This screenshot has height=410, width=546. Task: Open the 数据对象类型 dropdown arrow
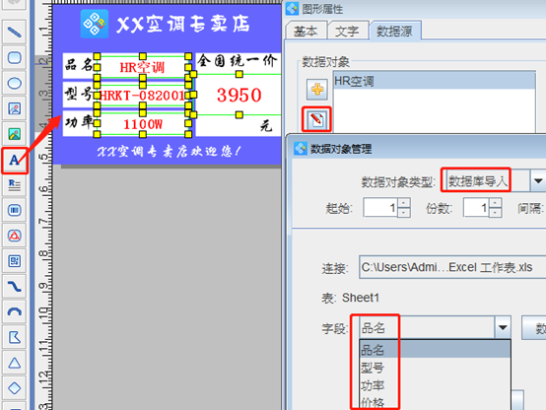(x=538, y=180)
